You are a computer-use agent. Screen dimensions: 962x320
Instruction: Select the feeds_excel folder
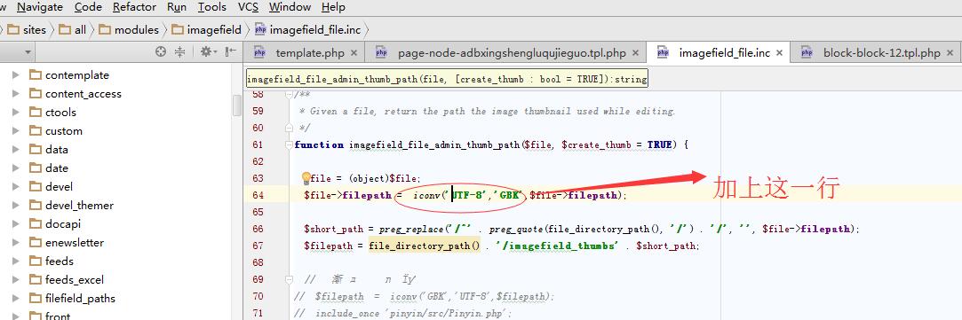(x=75, y=279)
